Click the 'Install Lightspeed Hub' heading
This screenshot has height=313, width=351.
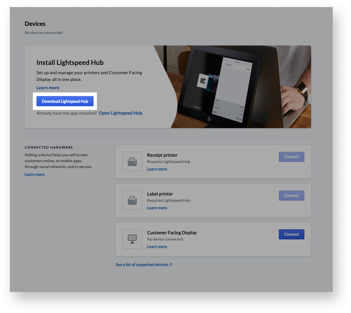70,62
